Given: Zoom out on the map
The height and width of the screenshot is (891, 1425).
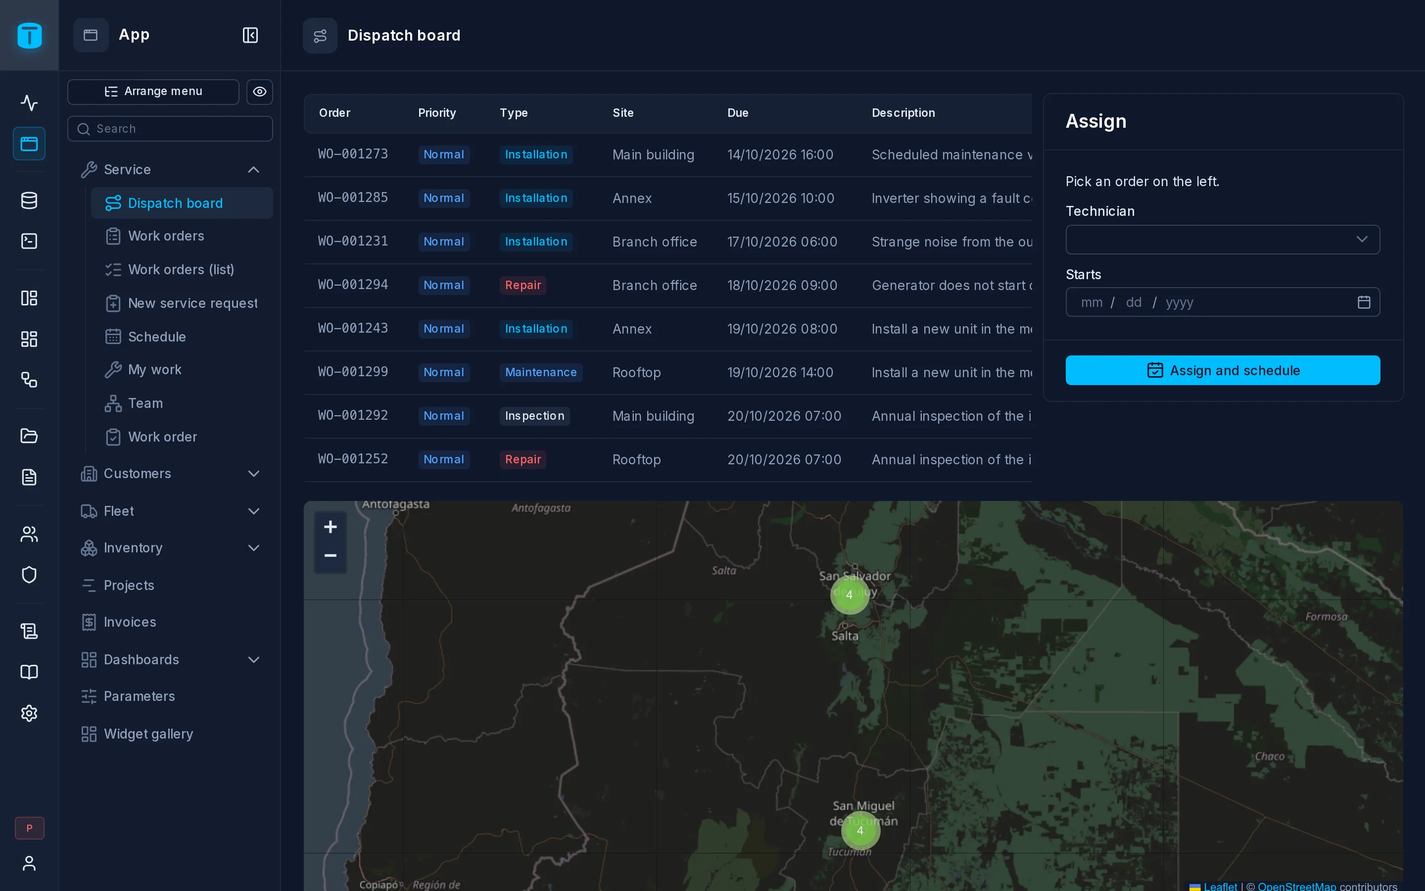Looking at the screenshot, I should coord(331,556).
